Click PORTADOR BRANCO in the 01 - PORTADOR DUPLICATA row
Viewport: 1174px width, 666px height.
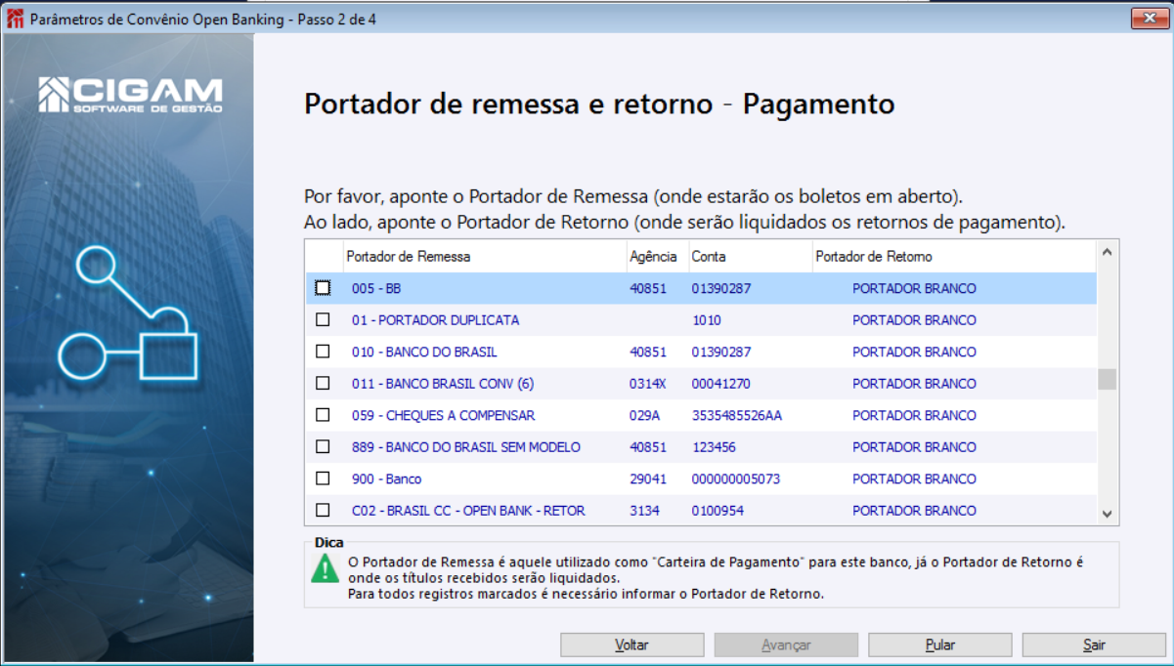tap(914, 320)
